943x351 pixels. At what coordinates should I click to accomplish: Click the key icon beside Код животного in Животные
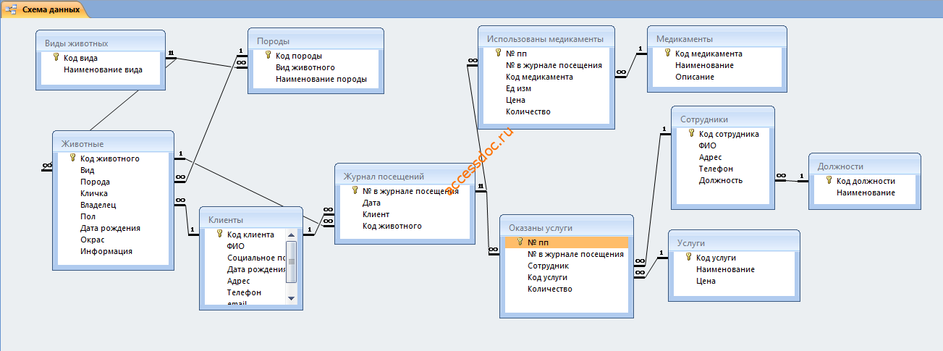72,158
